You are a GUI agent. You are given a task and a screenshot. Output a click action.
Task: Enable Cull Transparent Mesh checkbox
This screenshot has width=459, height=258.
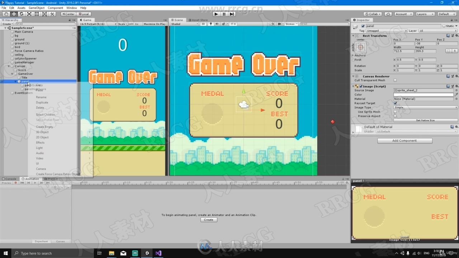coord(395,80)
